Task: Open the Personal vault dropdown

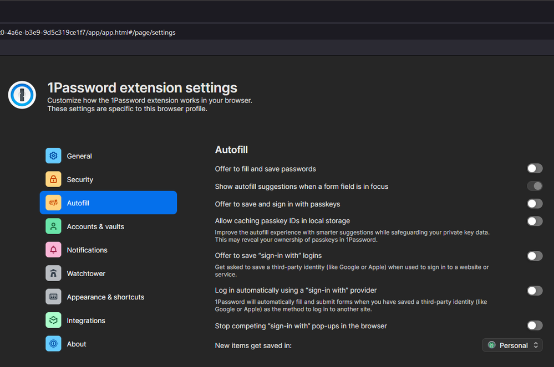Action: pyautogui.click(x=512, y=345)
